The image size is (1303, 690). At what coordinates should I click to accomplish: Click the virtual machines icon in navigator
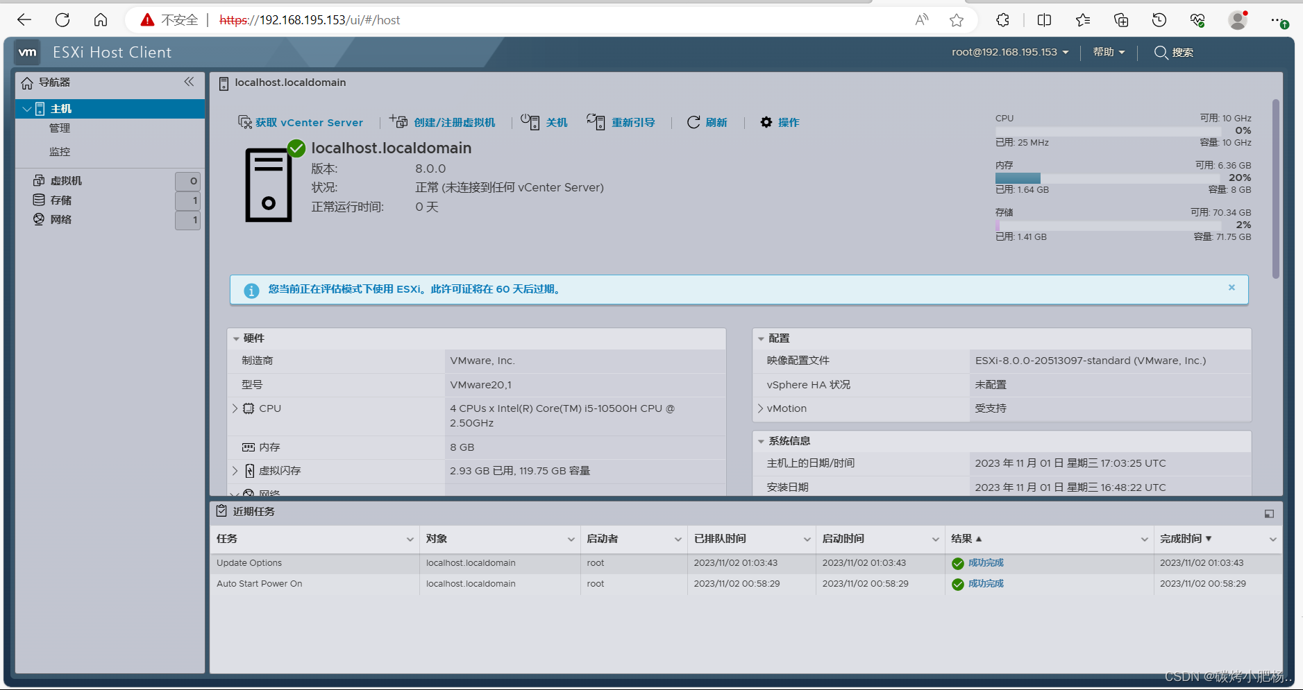pyautogui.click(x=39, y=180)
